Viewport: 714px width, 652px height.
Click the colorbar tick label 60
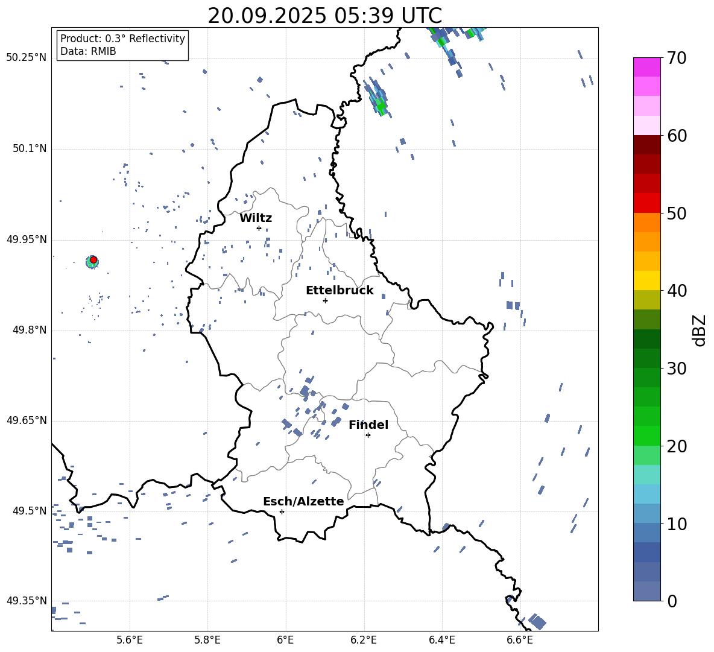pos(677,136)
